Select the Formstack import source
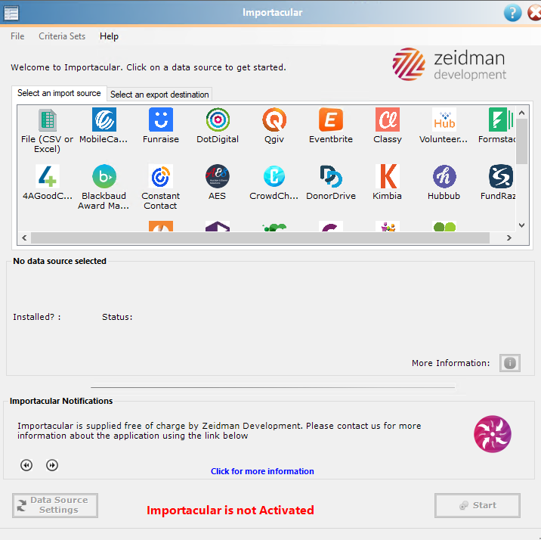Viewport: 541px width, 540px height. [x=497, y=126]
